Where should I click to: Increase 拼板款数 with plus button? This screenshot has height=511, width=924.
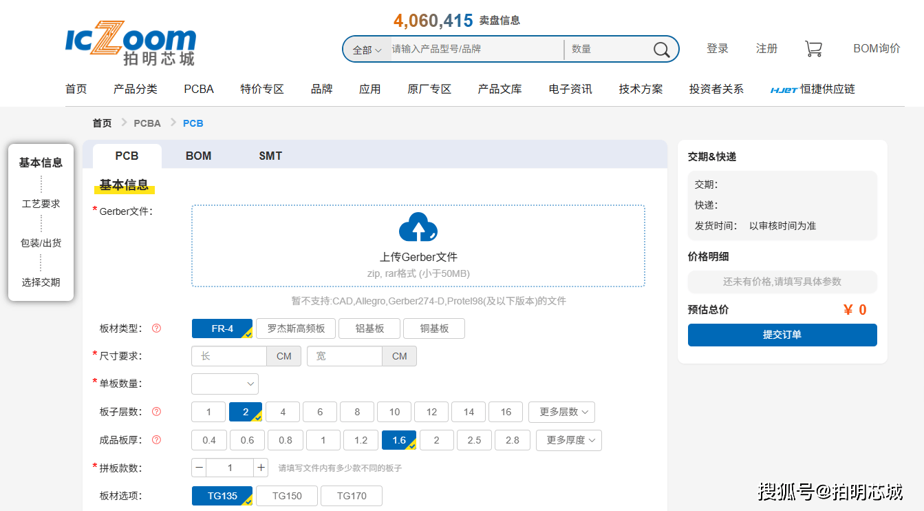pyautogui.click(x=261, y=468)
